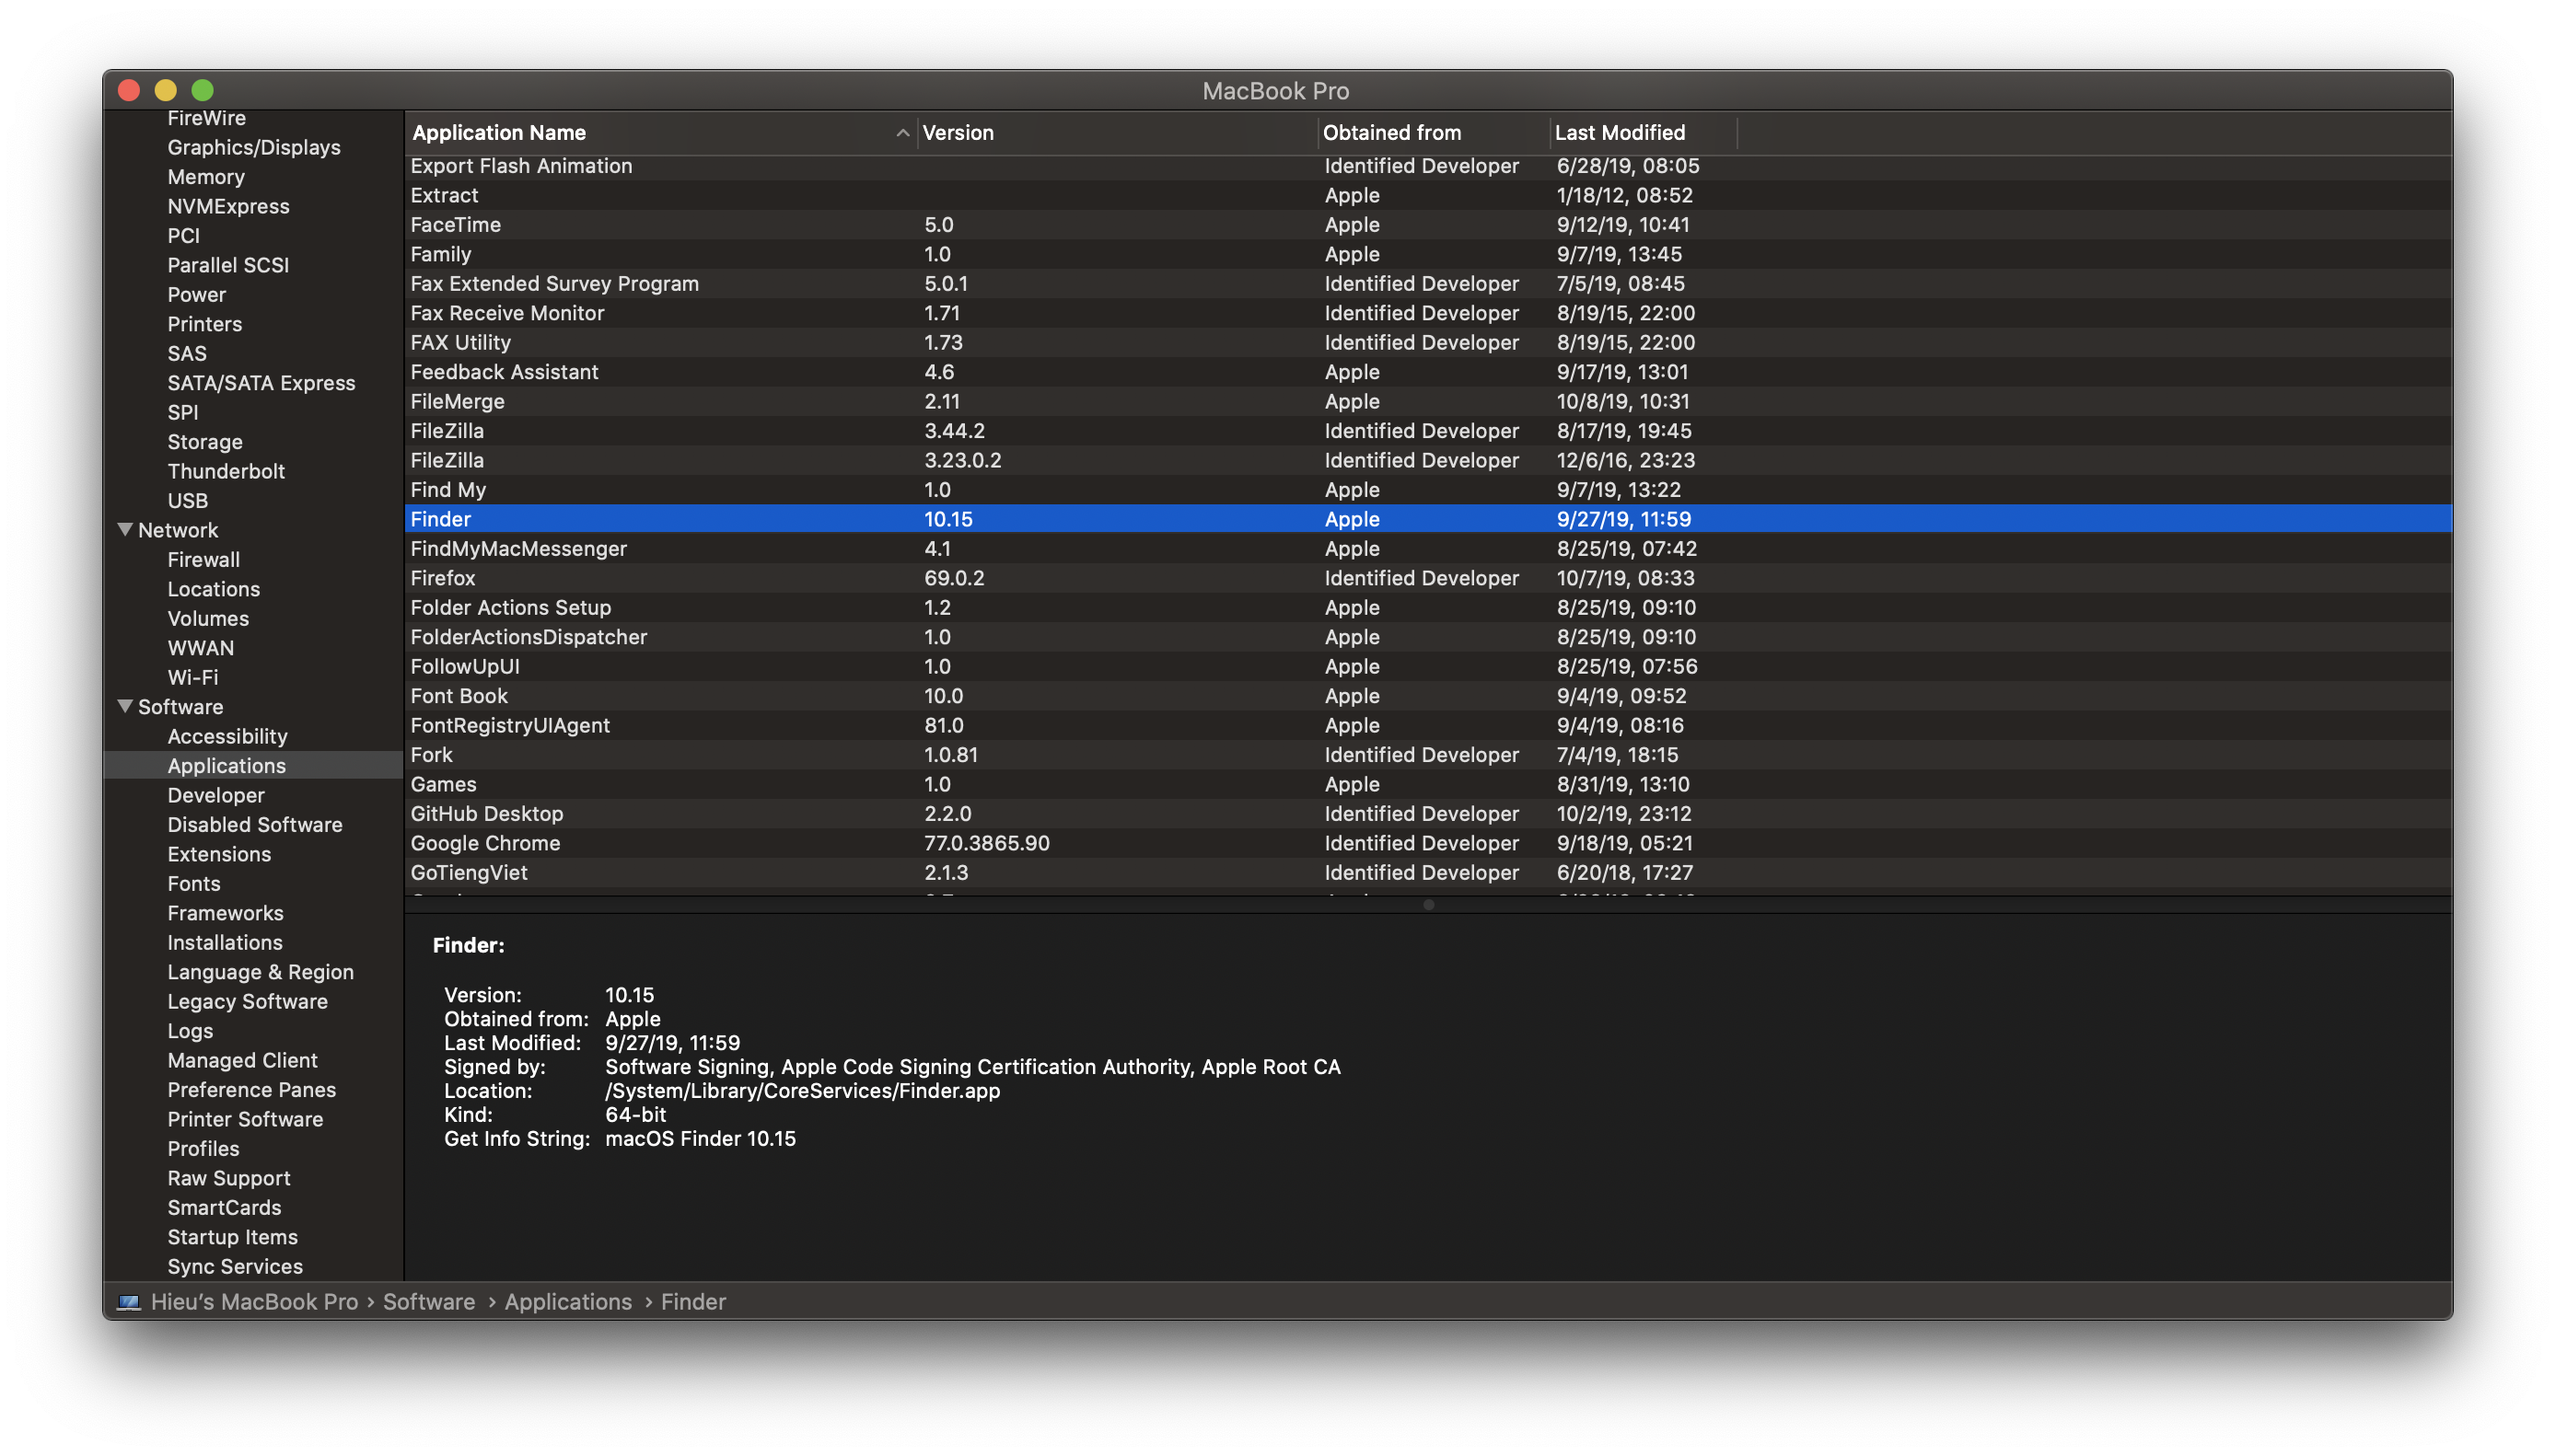This screenshot has height=1456, width=2556.
Task: Select Locations under Network
Action: tap(213, 589)
